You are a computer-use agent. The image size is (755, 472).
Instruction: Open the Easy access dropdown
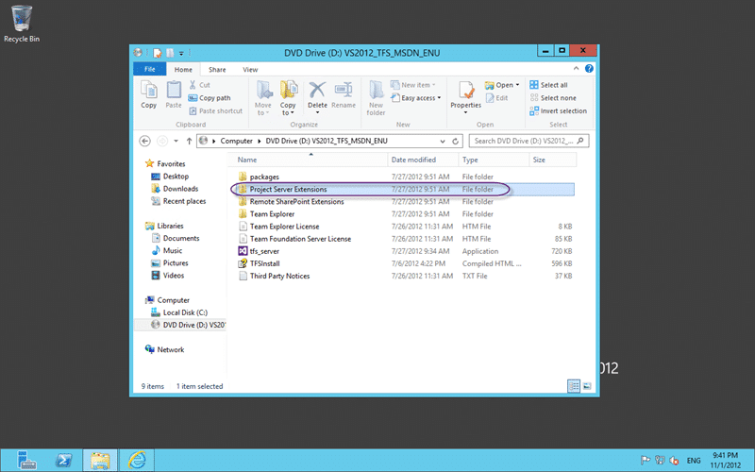point(416,98)
